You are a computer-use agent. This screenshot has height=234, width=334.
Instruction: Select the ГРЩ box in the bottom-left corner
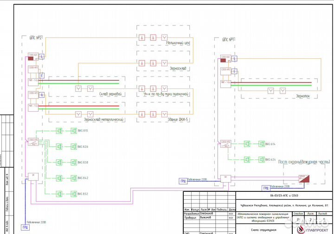pyautogui.click(x=25, y=228)
